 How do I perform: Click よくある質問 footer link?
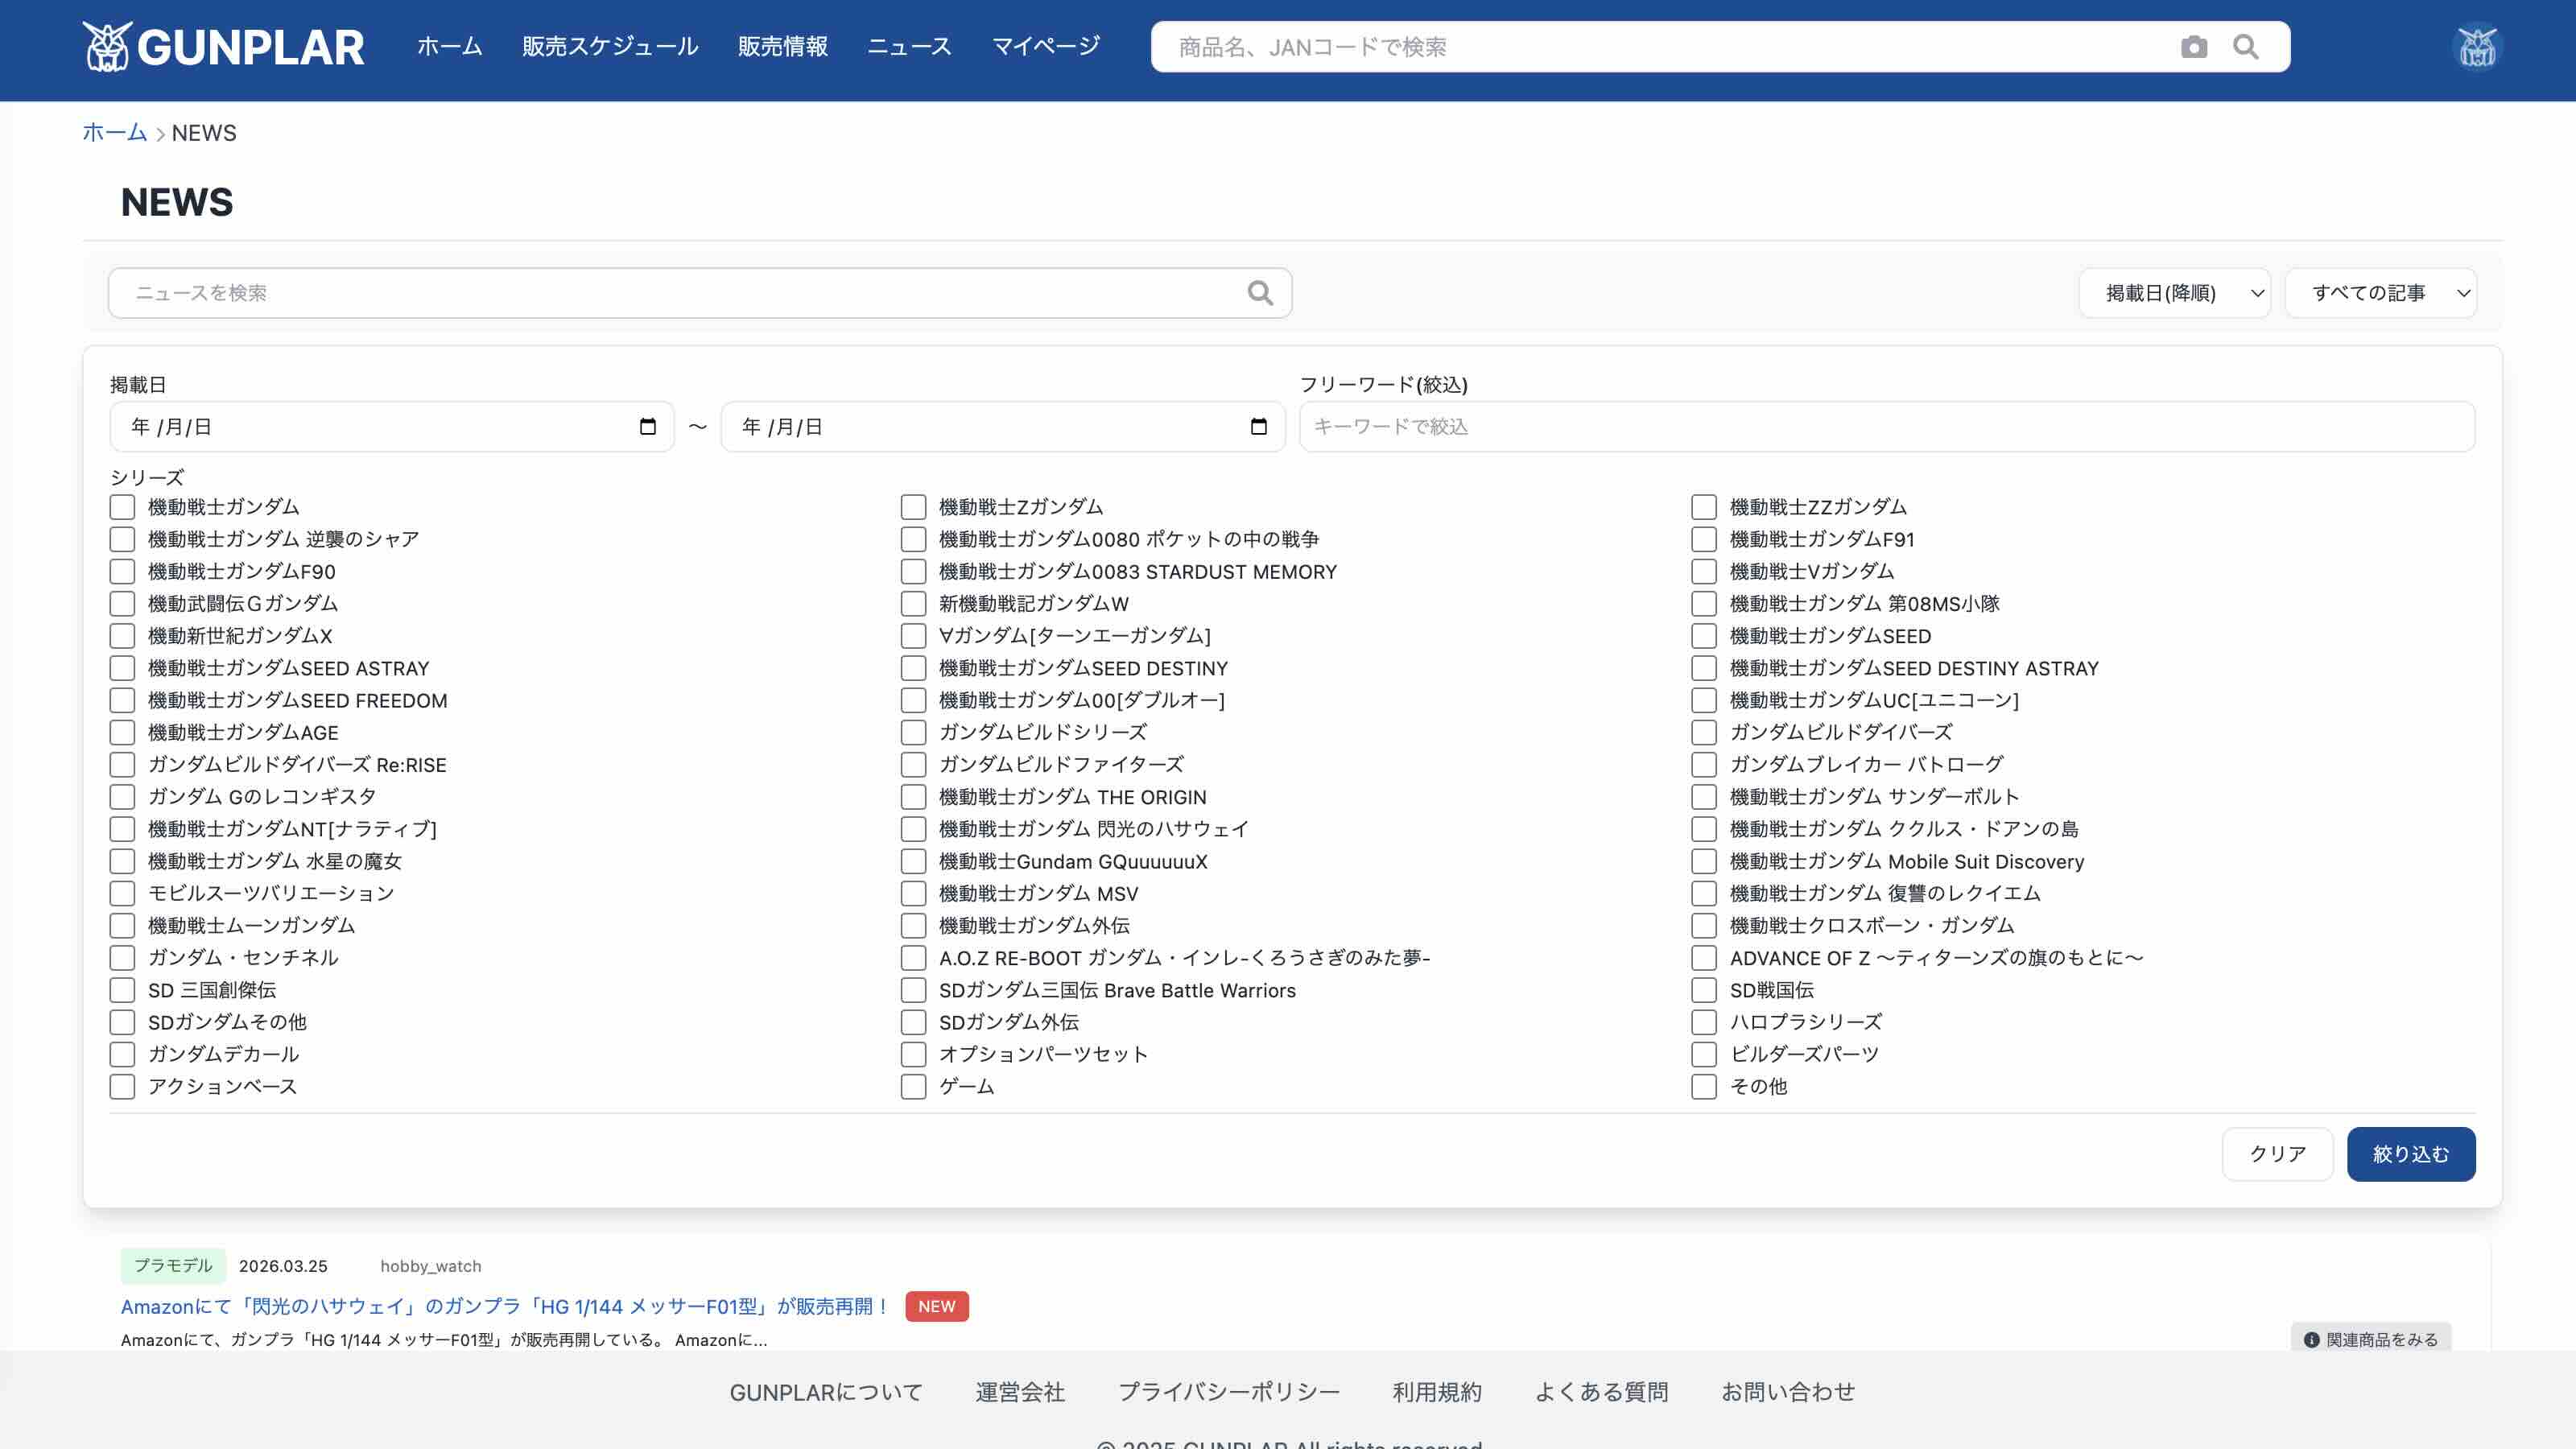[x=1602, y=1392]
